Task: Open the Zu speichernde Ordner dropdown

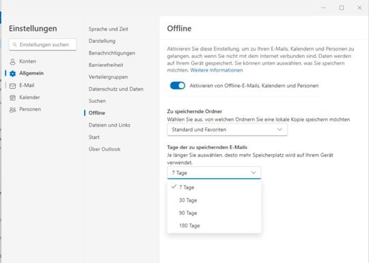Action: [227, 129]
